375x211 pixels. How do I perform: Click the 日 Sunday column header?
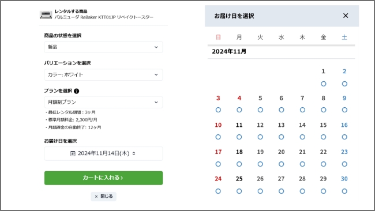click(x=218, y=37)
